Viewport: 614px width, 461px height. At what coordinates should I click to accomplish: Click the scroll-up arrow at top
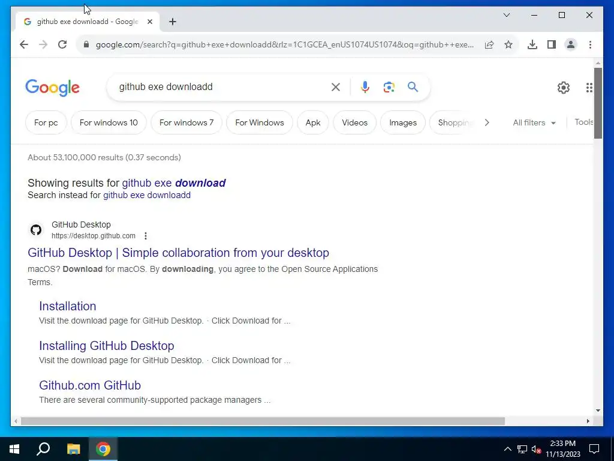pyautogui.click(x=598, y=62)
